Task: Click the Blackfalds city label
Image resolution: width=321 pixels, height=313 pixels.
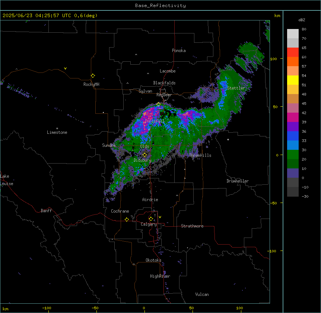Action: pos(164,83)
